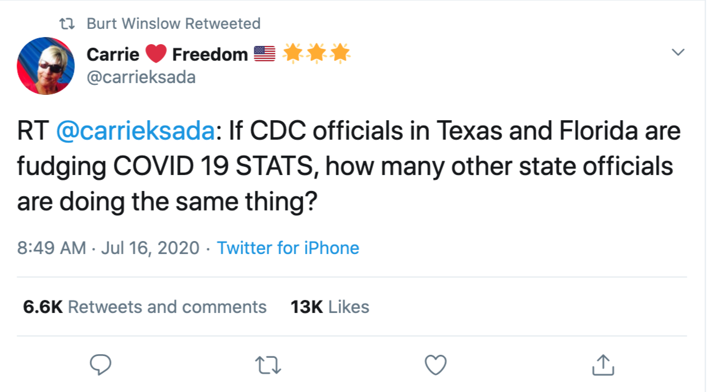Click the 'Carrie' display name
The image size is (718, 392).
tap(113, 55)
